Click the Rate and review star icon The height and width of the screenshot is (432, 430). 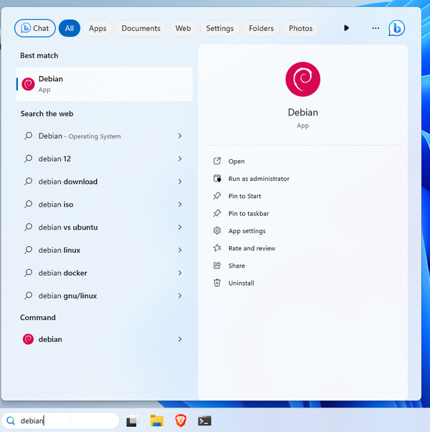pyautogui.click(x=217, y=248)
